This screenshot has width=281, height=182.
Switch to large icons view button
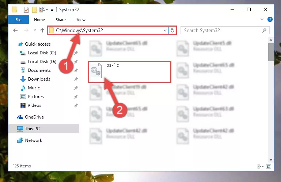pyautogui.click(x=269, y=166)
